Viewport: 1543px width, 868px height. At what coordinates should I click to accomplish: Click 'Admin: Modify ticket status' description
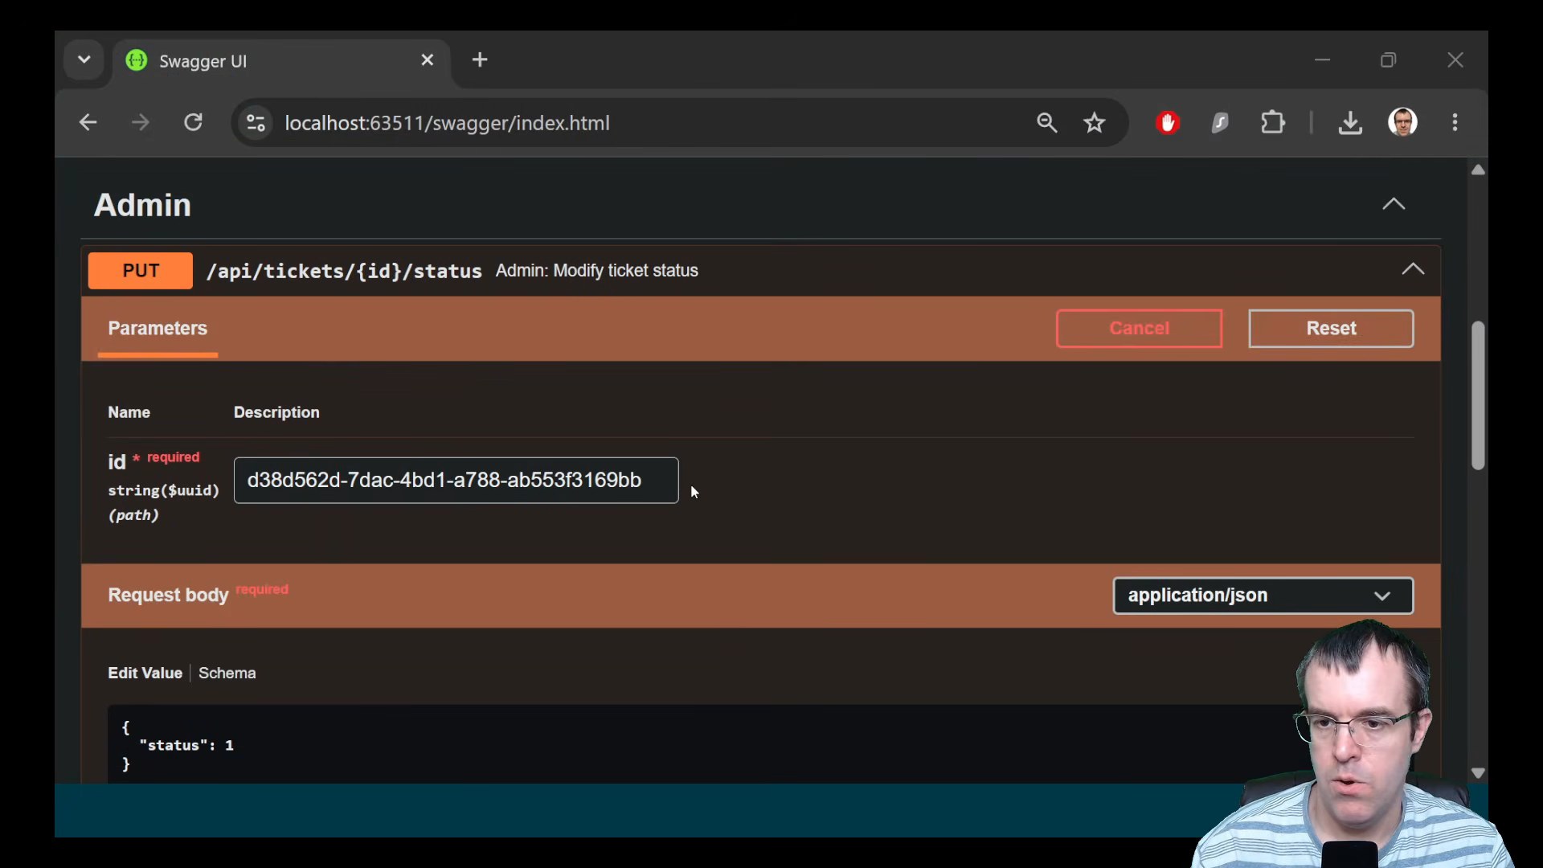click(596, 271)
